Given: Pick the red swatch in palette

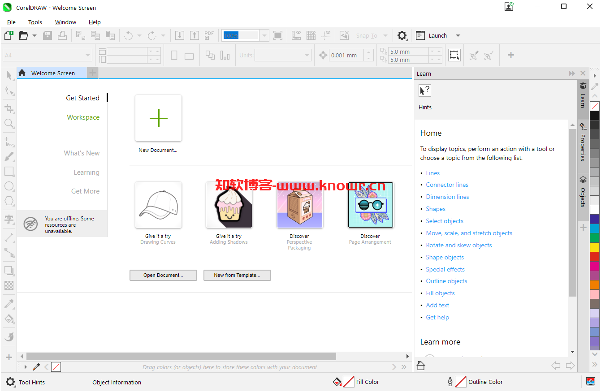Looking at the screenshot, I should tap(595, 257).
